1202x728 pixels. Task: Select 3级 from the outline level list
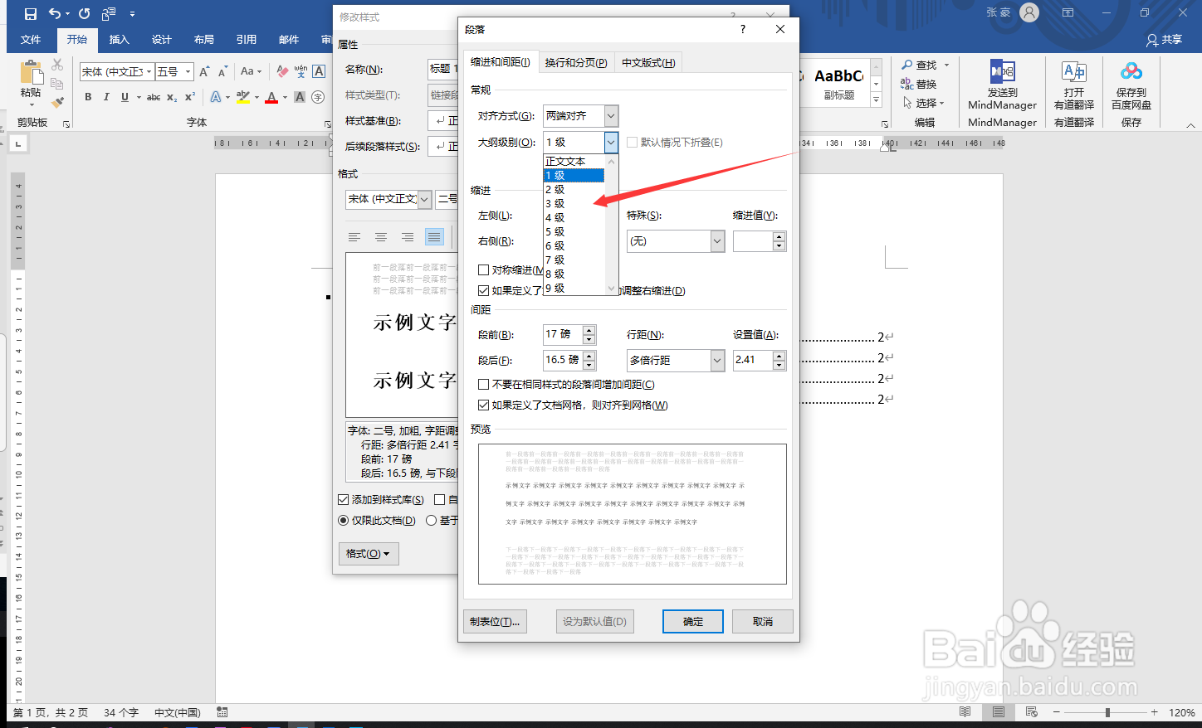[x=556, y=203]
